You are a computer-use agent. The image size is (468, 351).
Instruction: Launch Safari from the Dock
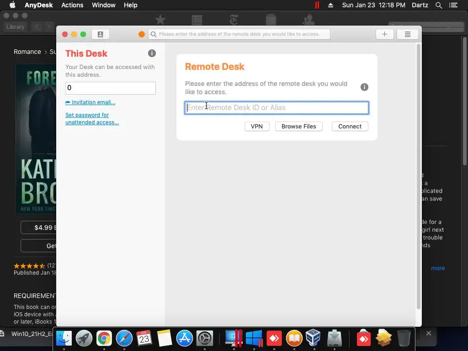click(x=124, y=338)
